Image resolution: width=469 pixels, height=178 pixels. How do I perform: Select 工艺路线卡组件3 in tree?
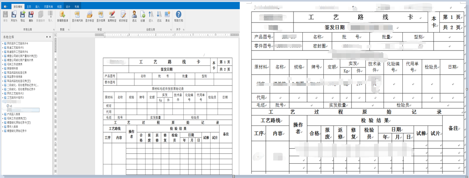tap(16, 98)
